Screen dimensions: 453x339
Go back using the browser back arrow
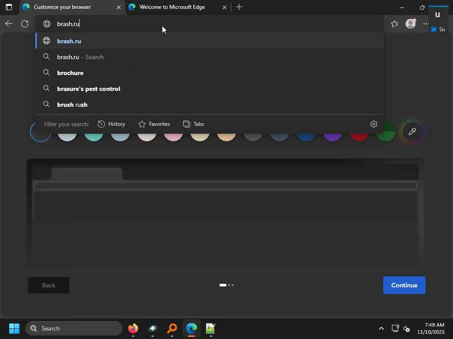point(9,24)
